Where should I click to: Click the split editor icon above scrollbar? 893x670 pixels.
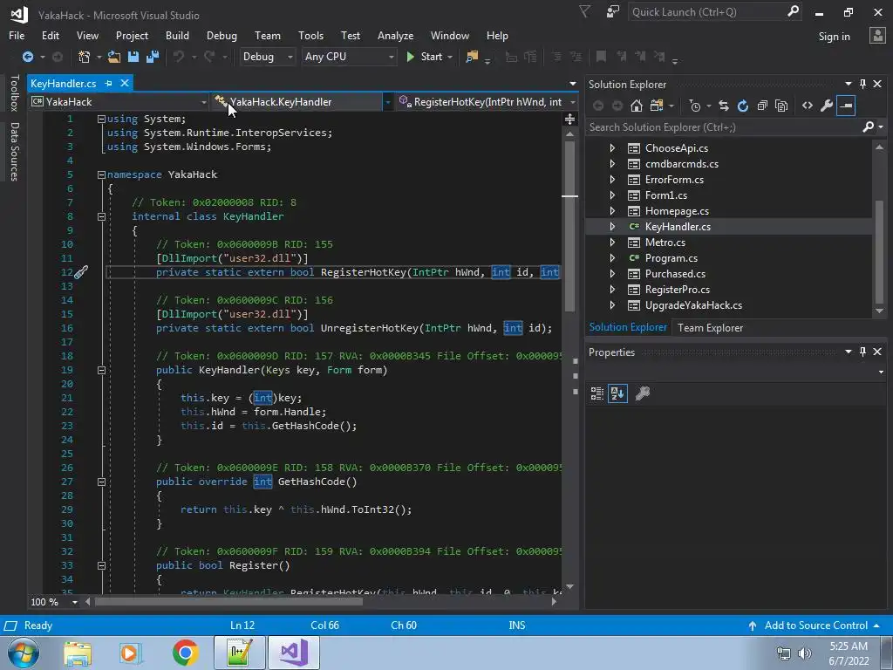[x=569, y=119]
